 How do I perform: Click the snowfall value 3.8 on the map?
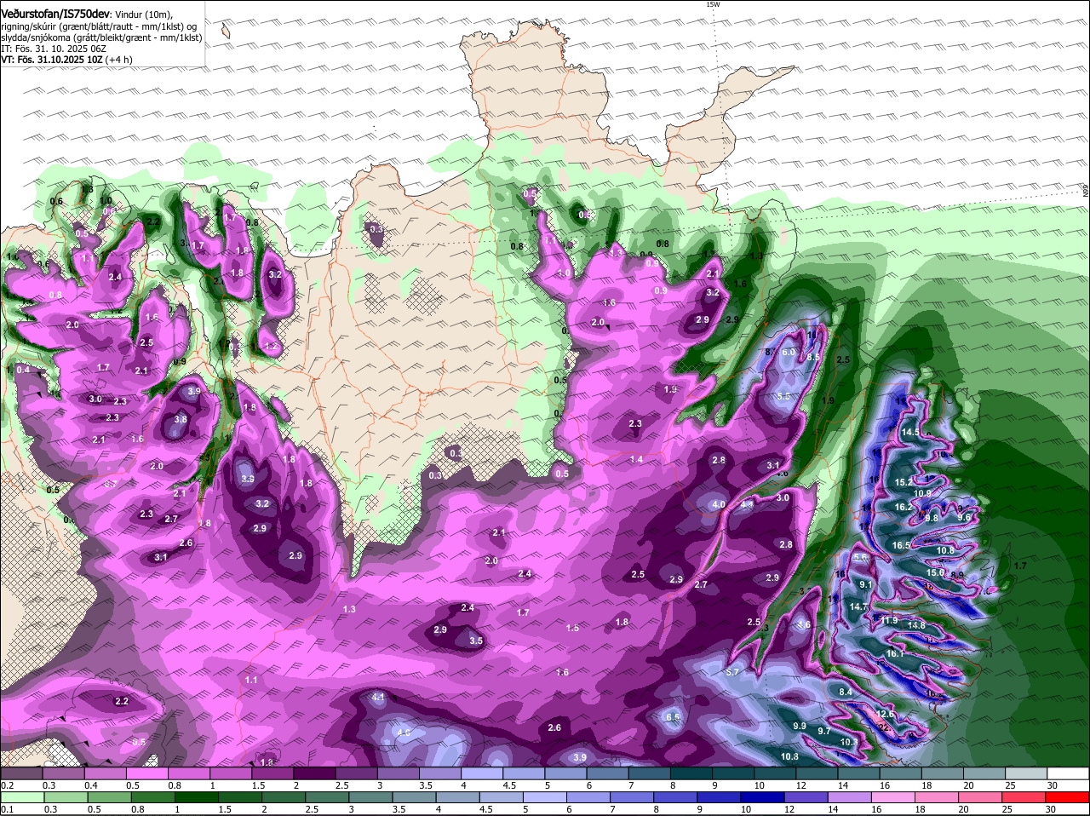tap(181, 419)
